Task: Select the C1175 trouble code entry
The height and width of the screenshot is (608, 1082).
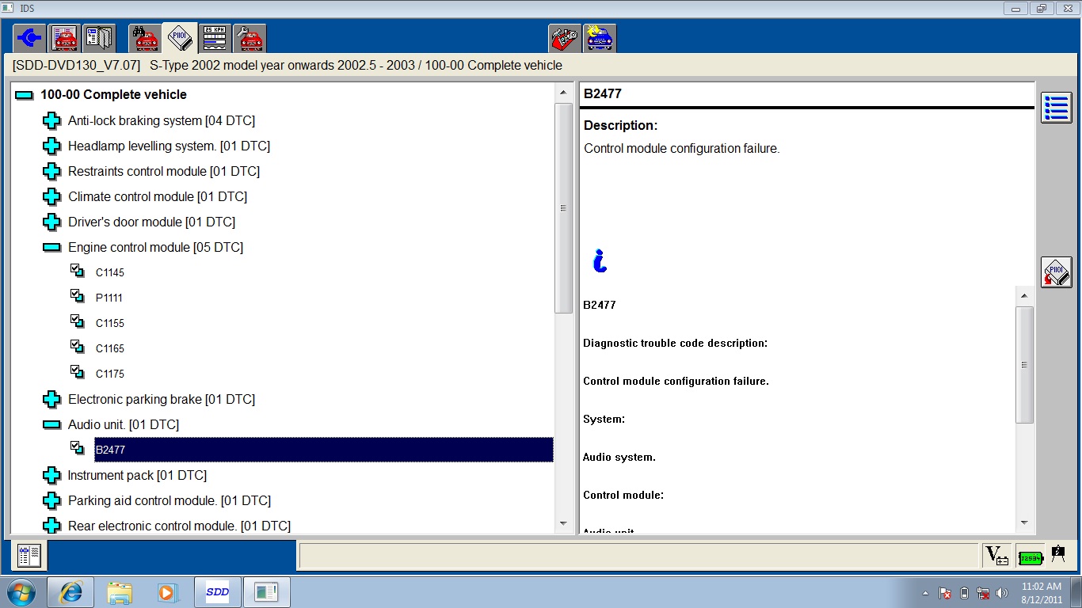Action: pos(110,374)
